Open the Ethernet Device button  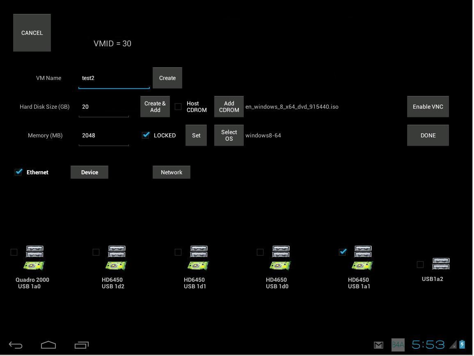pyautogui.click(x=89, y=172)
